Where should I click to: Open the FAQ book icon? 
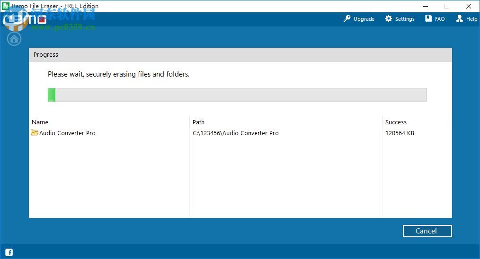tap(428, 18)
